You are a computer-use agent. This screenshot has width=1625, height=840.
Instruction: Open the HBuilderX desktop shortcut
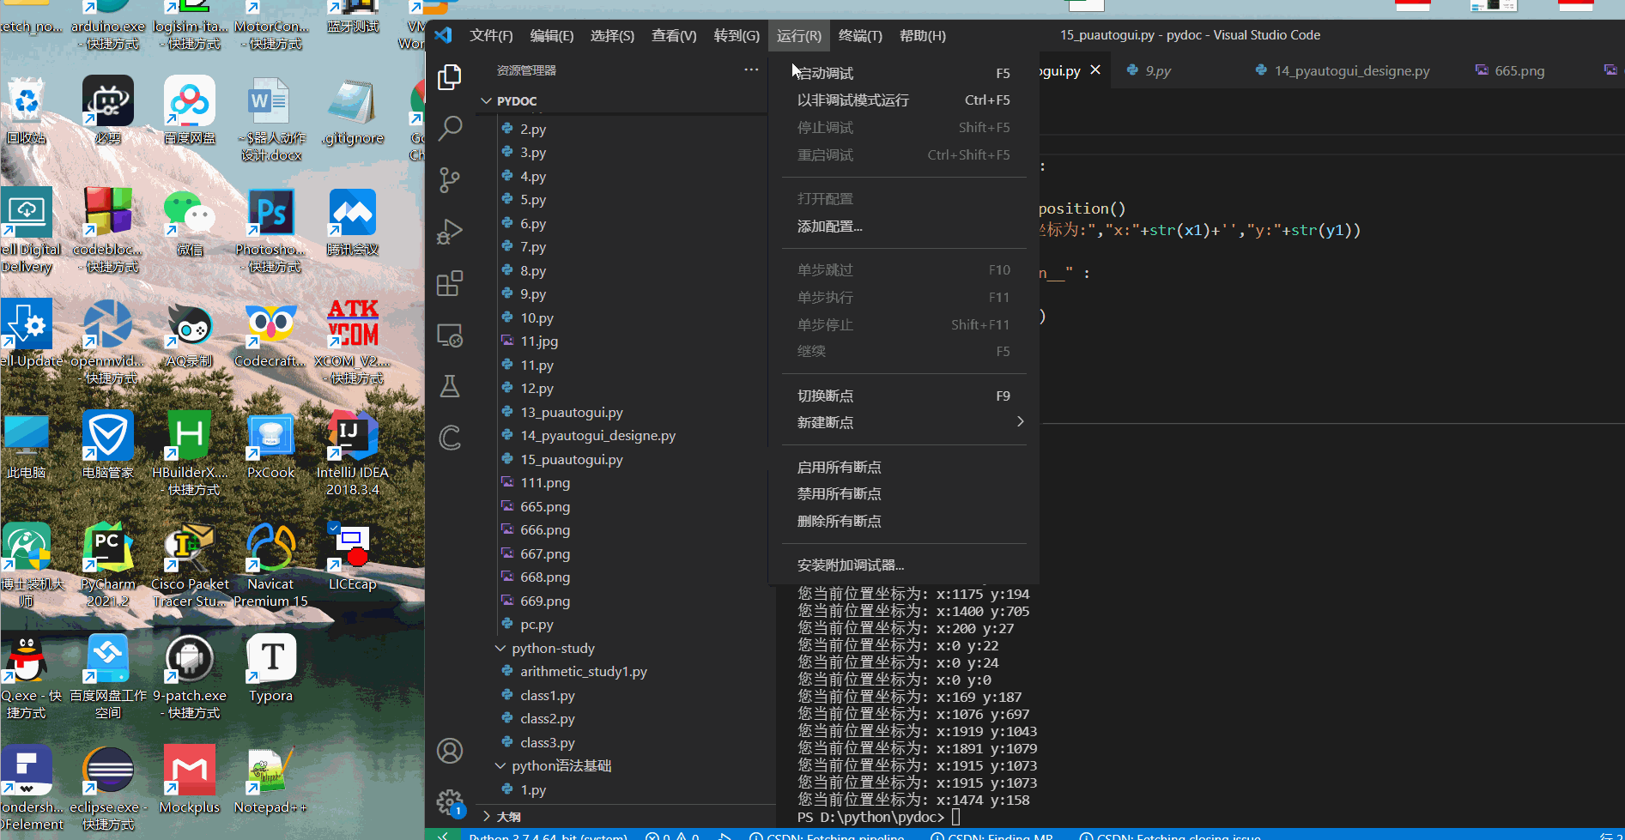190,453
